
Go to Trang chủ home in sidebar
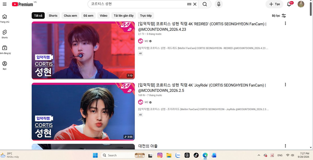click(4, 19)
